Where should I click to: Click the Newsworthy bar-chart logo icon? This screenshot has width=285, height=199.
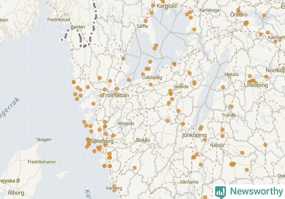220,192
